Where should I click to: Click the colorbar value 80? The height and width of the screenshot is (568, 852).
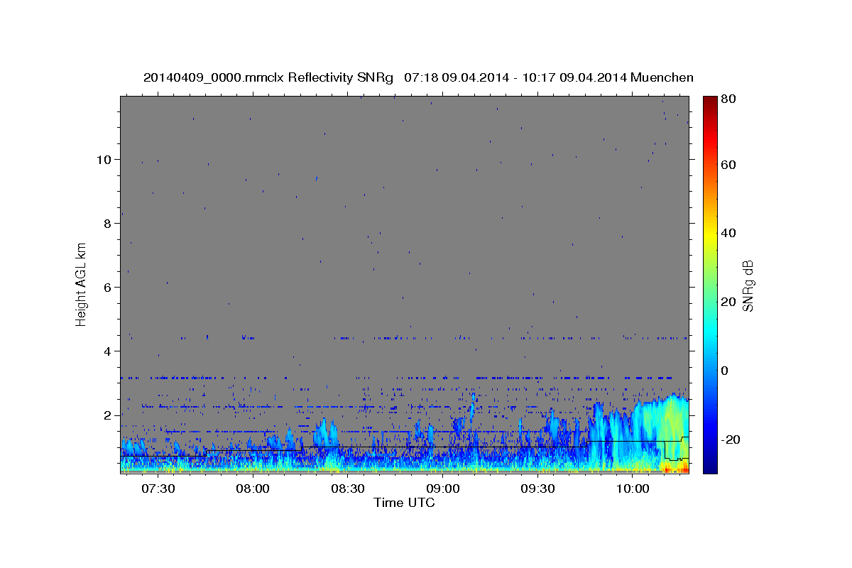(x=728, y=99)
